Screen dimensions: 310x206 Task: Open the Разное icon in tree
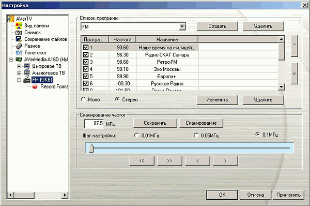[x=19, y=46]
